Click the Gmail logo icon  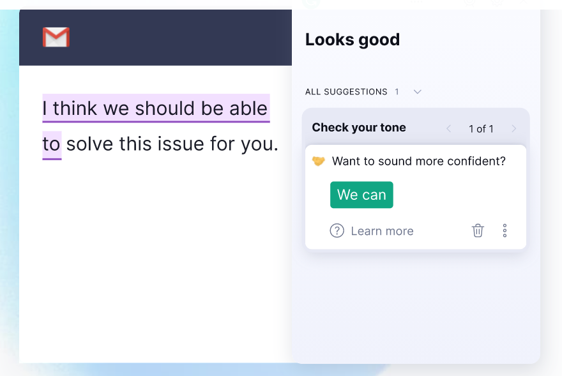tap(56, 38)
